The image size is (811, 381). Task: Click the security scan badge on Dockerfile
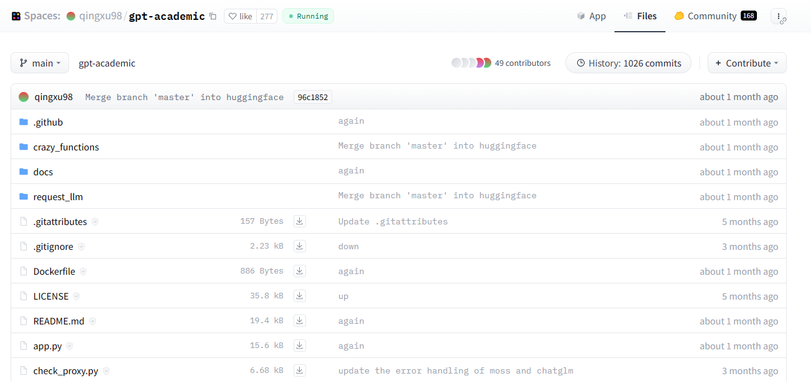[84, 271]
